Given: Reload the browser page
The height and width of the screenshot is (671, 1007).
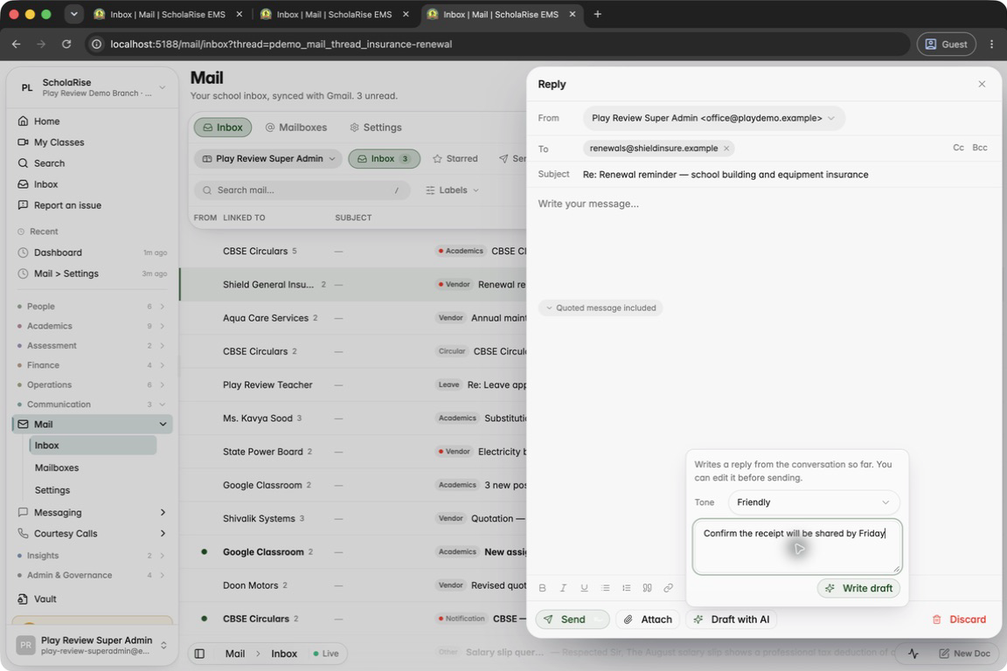Looking at the screenshot, I should point(66,45).
